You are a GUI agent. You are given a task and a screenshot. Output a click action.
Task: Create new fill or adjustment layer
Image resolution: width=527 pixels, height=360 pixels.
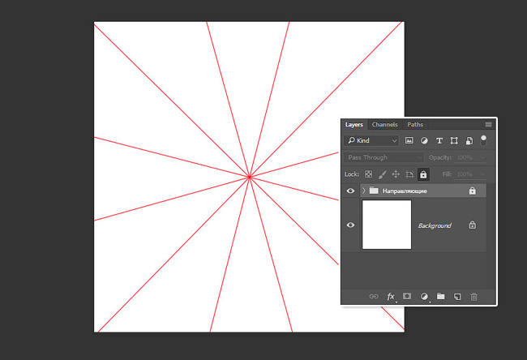tap(424, 297)
